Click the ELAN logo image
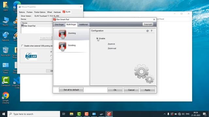This screenshot has height=117, width=209. (31, 56)
